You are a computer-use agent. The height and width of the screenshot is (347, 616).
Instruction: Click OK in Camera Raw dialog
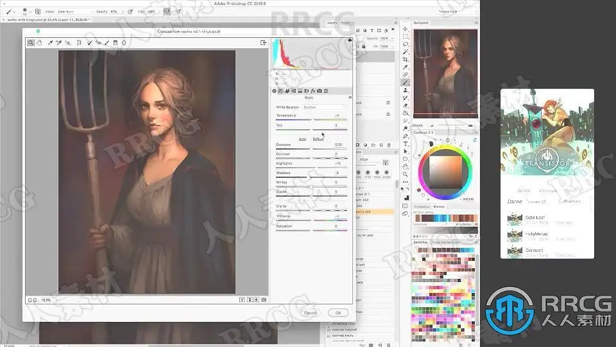338,313
